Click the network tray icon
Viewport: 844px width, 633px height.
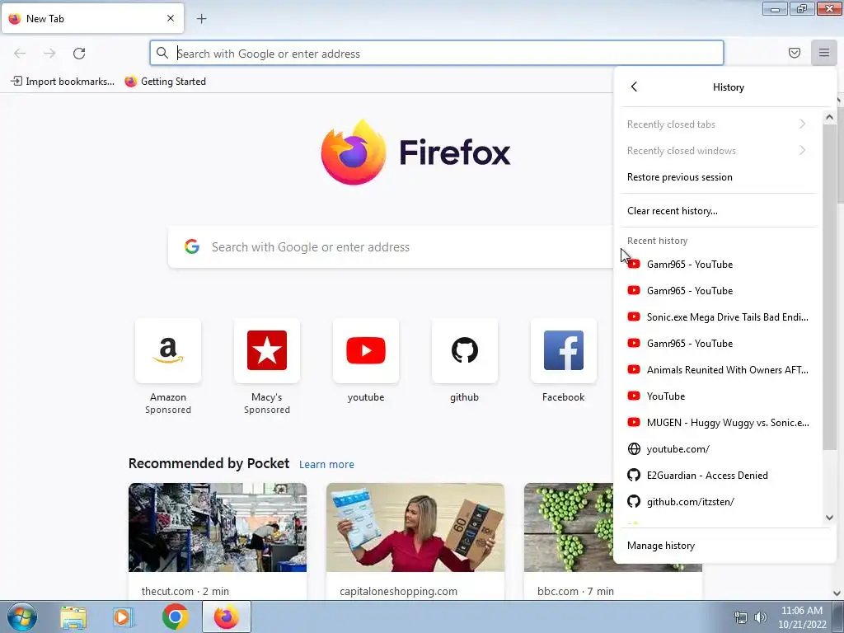click(x=741, y=617)
